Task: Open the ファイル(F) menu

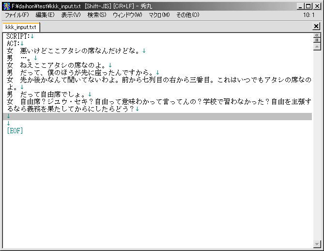Action: click(17, 15)
